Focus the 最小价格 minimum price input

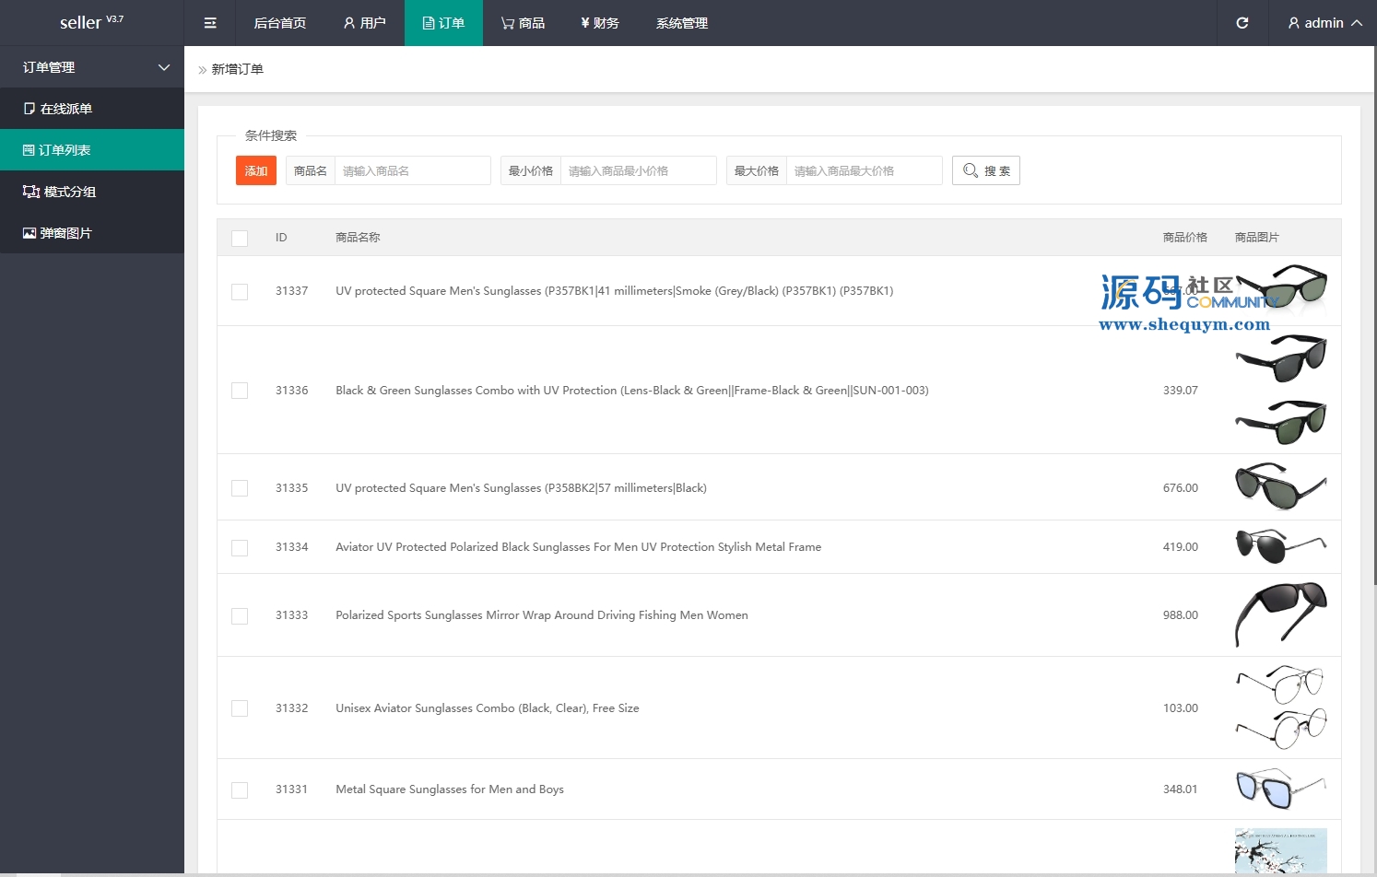tap(638, 170)
